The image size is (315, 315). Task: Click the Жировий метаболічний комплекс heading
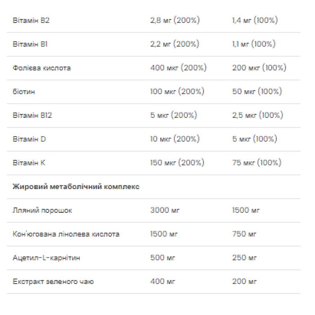click(76, 187)
